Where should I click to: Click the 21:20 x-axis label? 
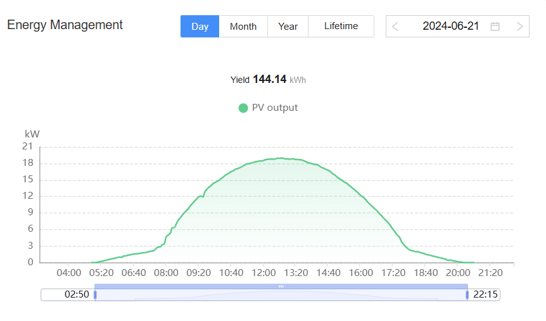[490, 273]
